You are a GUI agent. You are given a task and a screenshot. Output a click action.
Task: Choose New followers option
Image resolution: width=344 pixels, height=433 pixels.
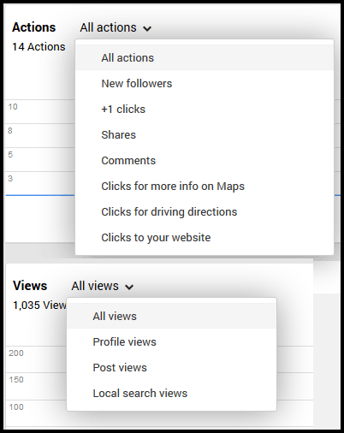coord(205,83)
